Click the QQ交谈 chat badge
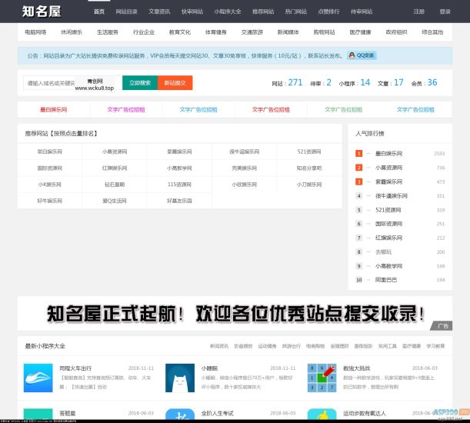The height and width of the screenshot is (423, 470). 362,55
